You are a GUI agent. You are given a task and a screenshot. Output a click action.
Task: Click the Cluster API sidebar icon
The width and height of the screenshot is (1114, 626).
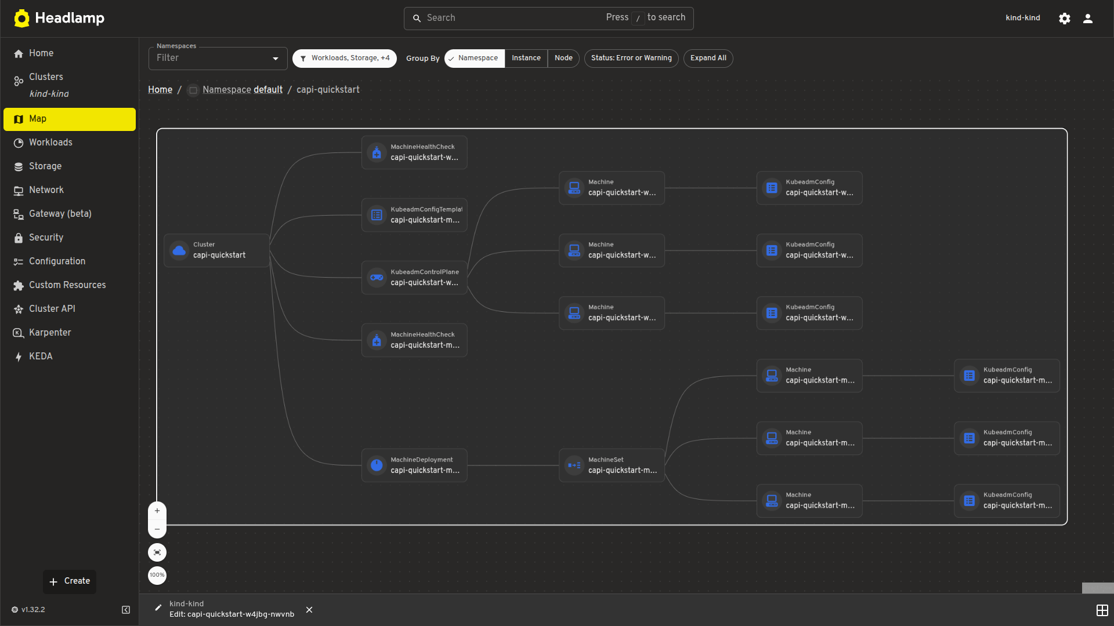click(19, 310)
